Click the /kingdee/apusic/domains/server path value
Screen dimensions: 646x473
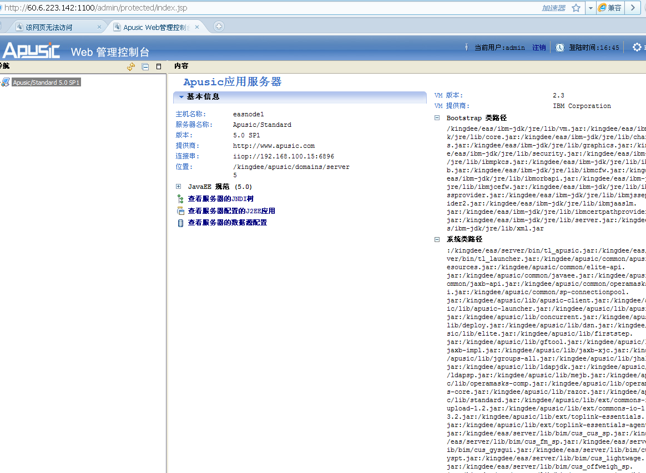pos(291,171)
